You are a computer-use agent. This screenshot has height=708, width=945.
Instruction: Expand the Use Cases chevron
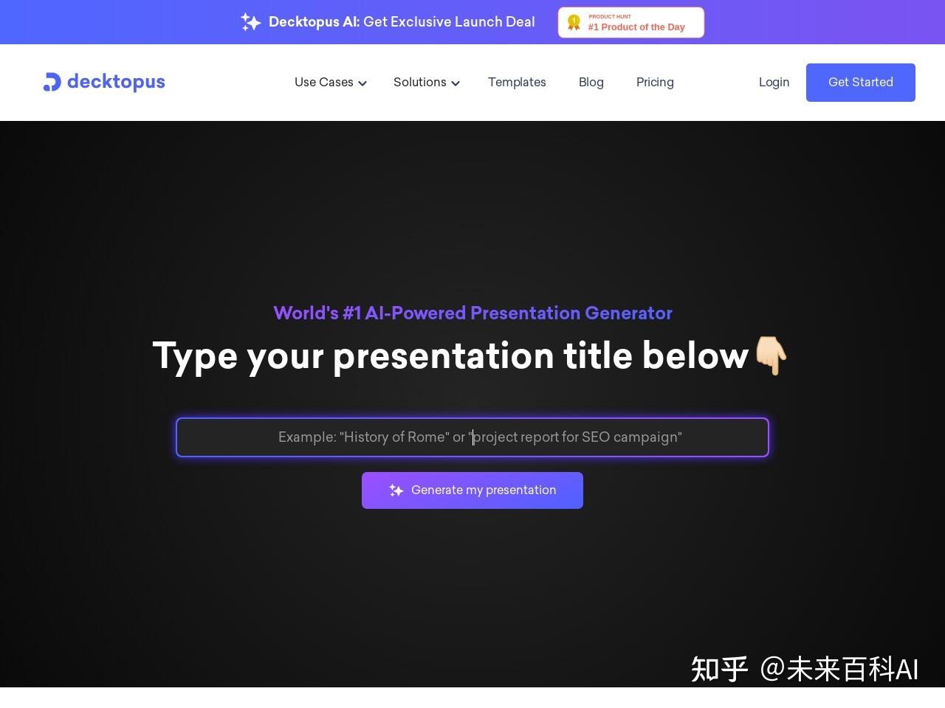point(362,83)
